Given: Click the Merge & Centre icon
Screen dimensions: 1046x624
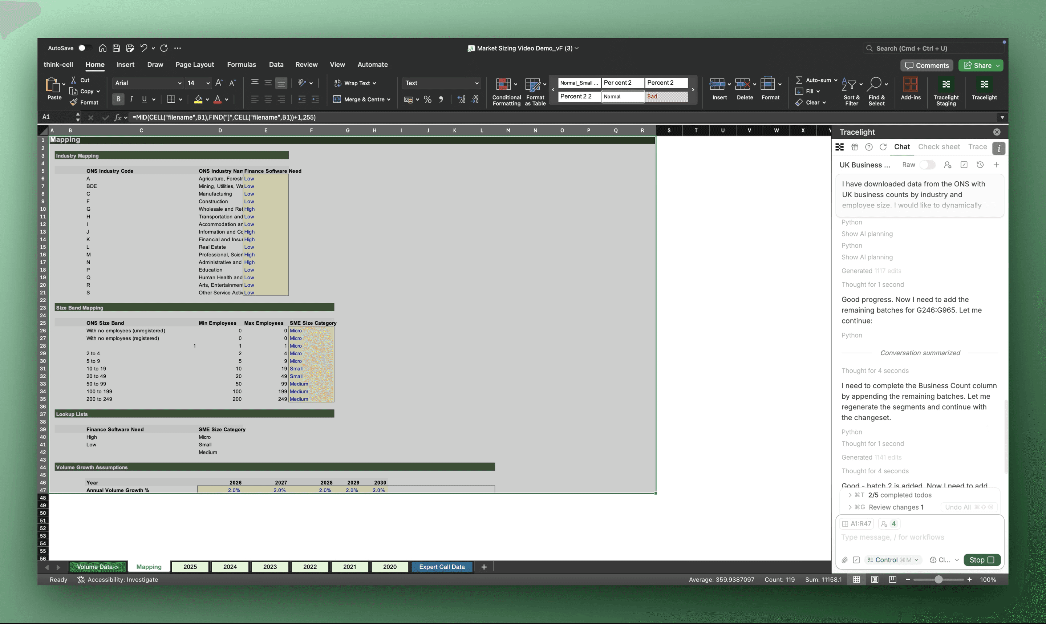Looking at the screenshot, I should pyautogui.click(x=337, y=99).
